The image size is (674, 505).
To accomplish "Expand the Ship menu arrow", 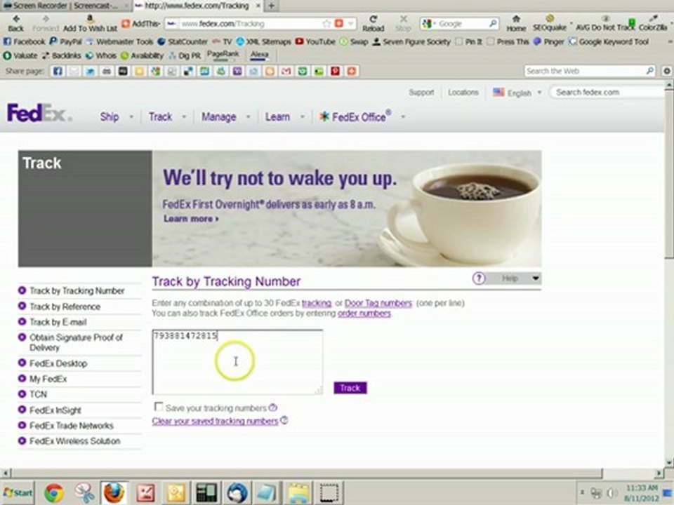I will (x=131, y=117).
